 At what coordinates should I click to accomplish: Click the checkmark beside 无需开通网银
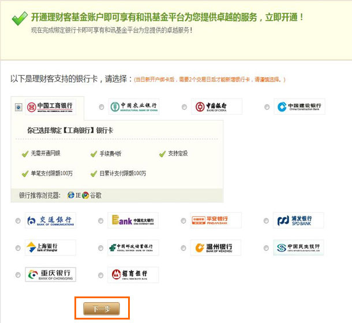tap(25, 154)
